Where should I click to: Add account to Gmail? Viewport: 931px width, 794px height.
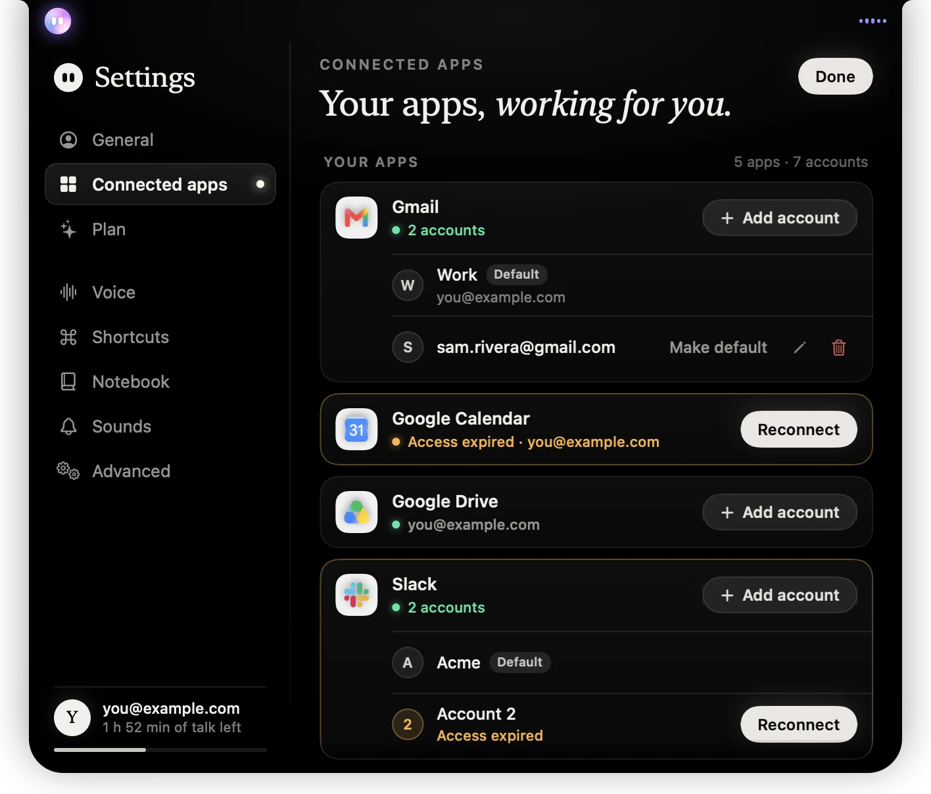[780, 218]
